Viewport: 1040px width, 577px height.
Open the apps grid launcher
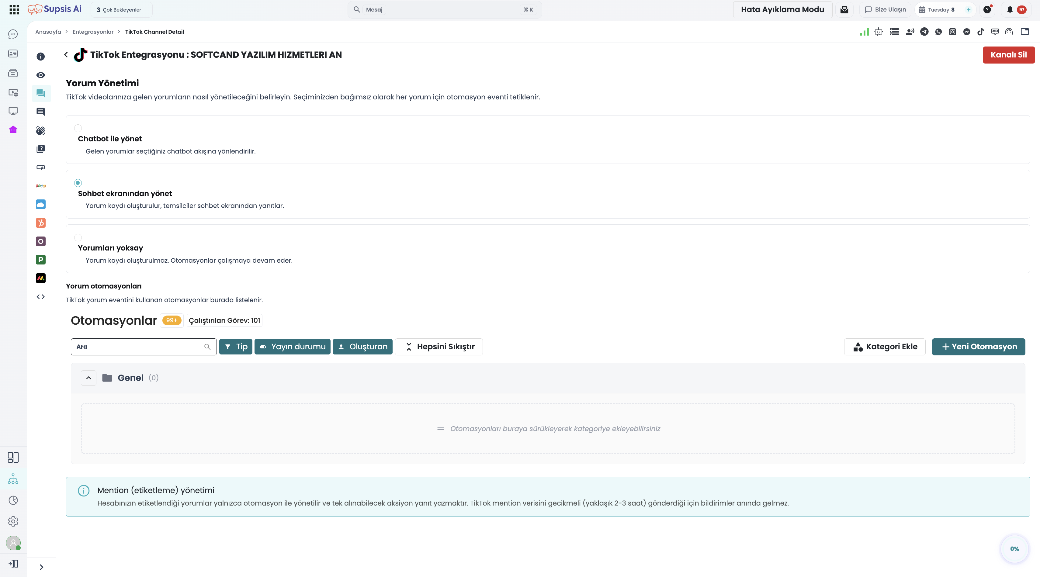[14, 9]
